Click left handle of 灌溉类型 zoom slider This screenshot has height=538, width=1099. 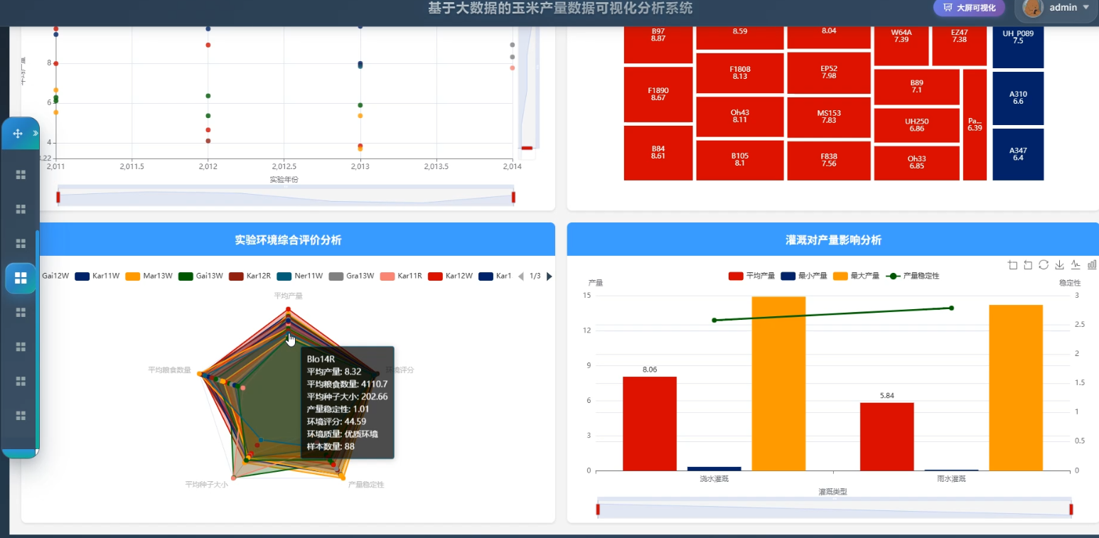coord(598,509)
